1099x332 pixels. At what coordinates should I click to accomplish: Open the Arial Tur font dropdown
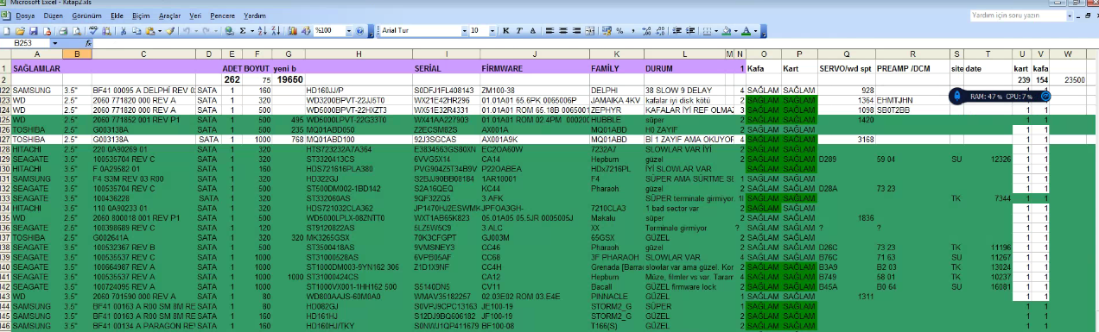click(x=464, y=30)
